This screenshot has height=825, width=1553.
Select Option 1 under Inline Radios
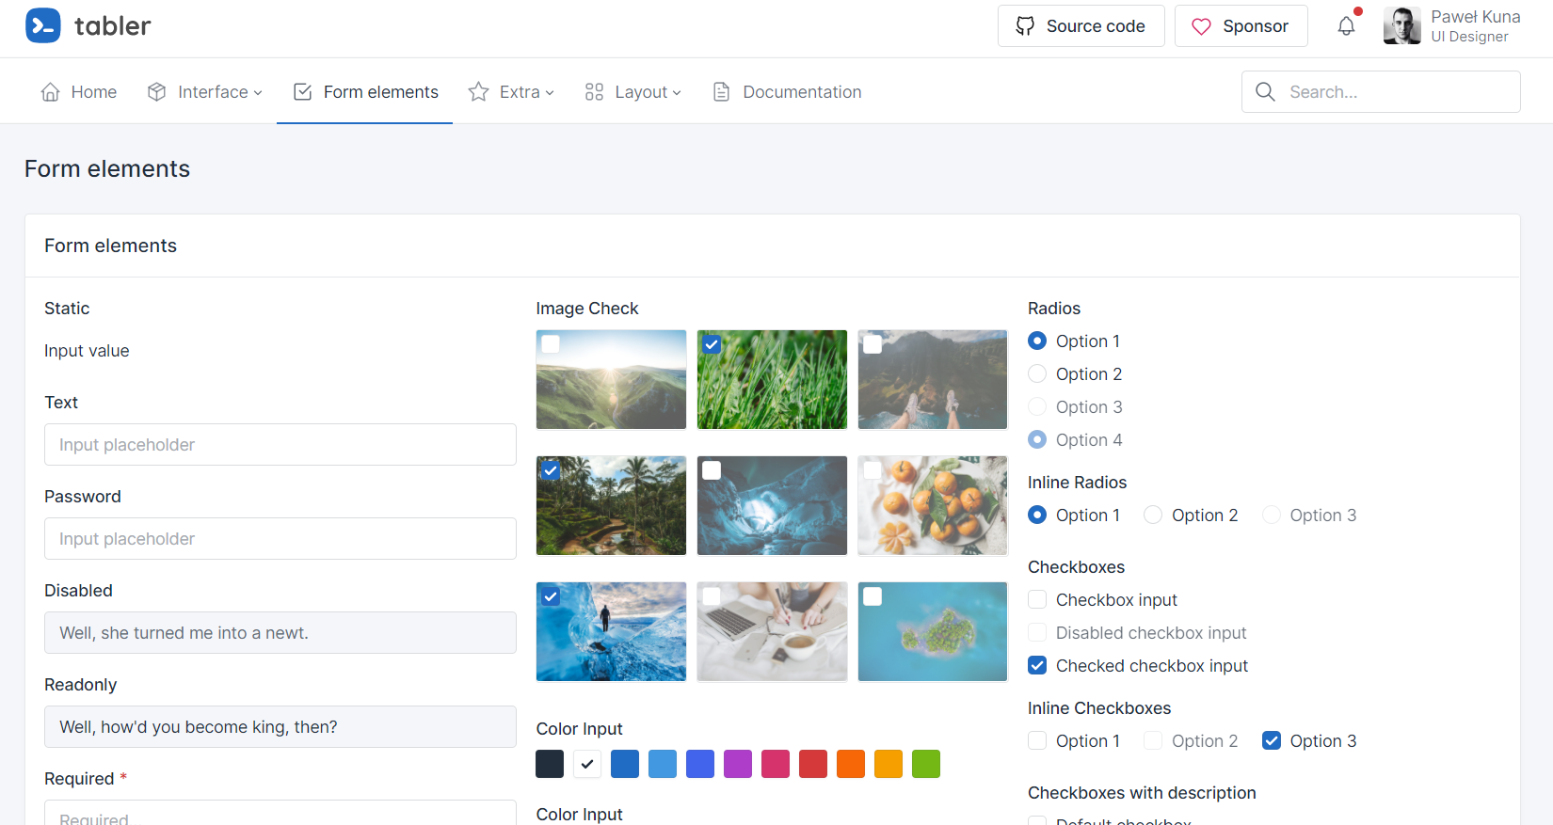tap(1037, 515)
